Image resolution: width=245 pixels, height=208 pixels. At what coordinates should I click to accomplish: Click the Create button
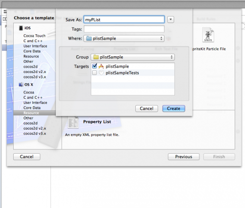pos(173,109)
